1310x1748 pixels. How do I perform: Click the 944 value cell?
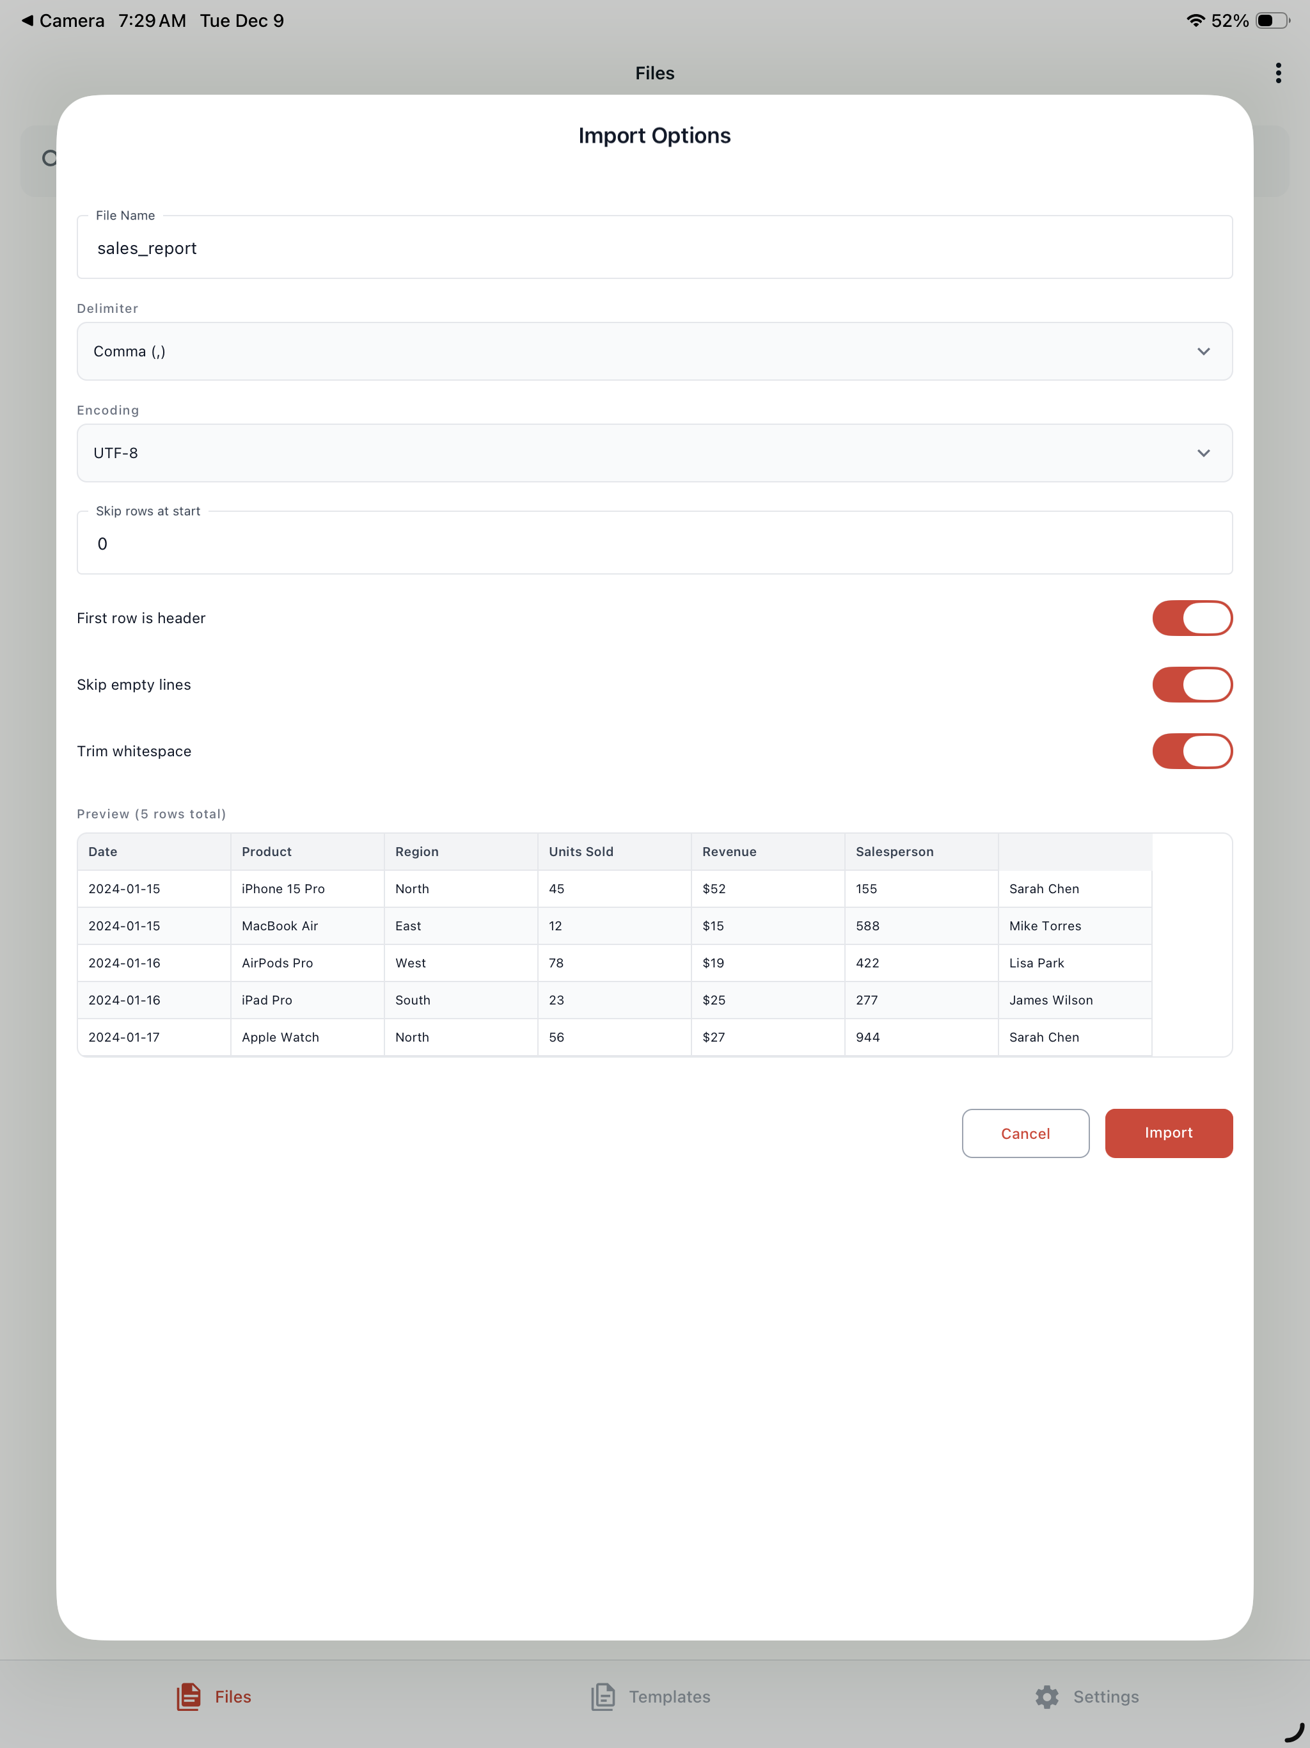920,1037
